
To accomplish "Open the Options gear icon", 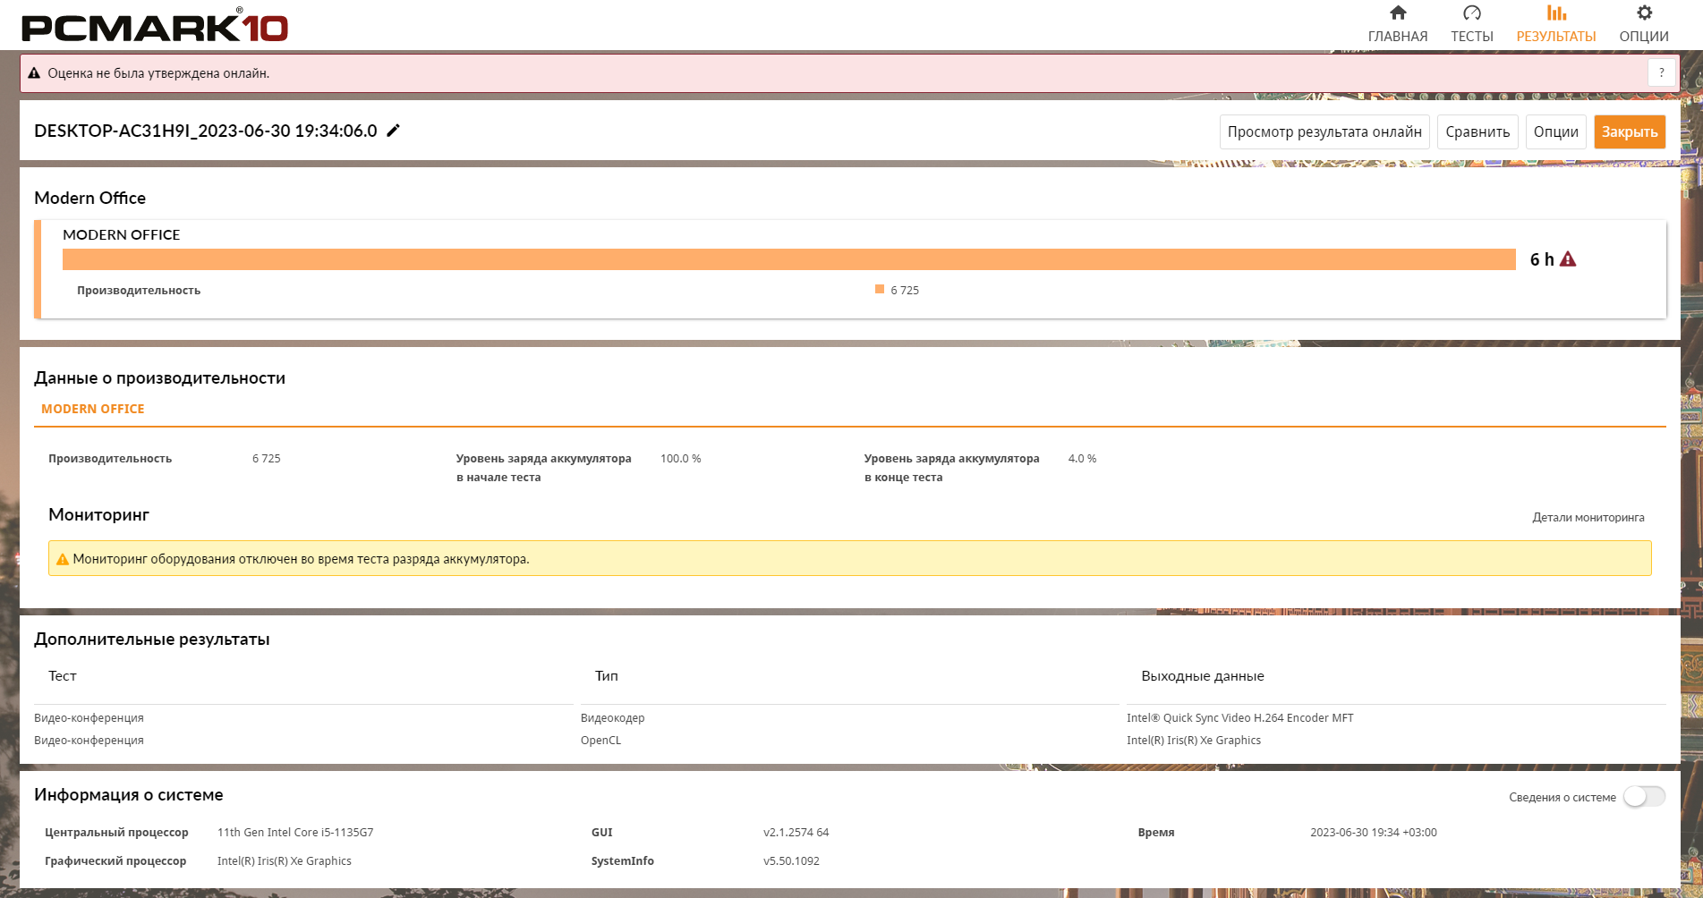I will point(1644,13).
